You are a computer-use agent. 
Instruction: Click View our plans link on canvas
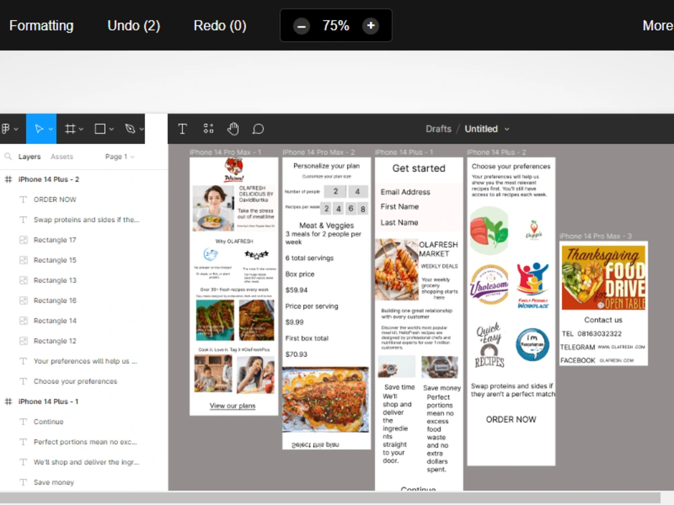(x=233, y=406)
